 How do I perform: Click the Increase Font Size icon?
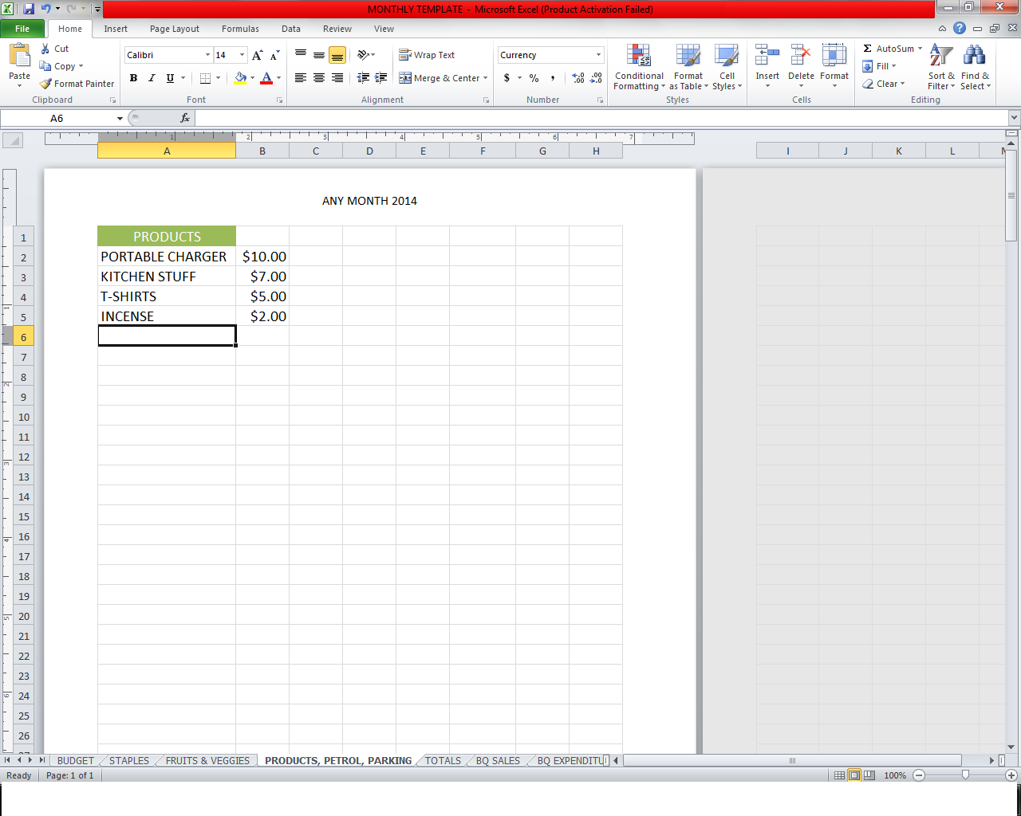click(x=257, y=55)
